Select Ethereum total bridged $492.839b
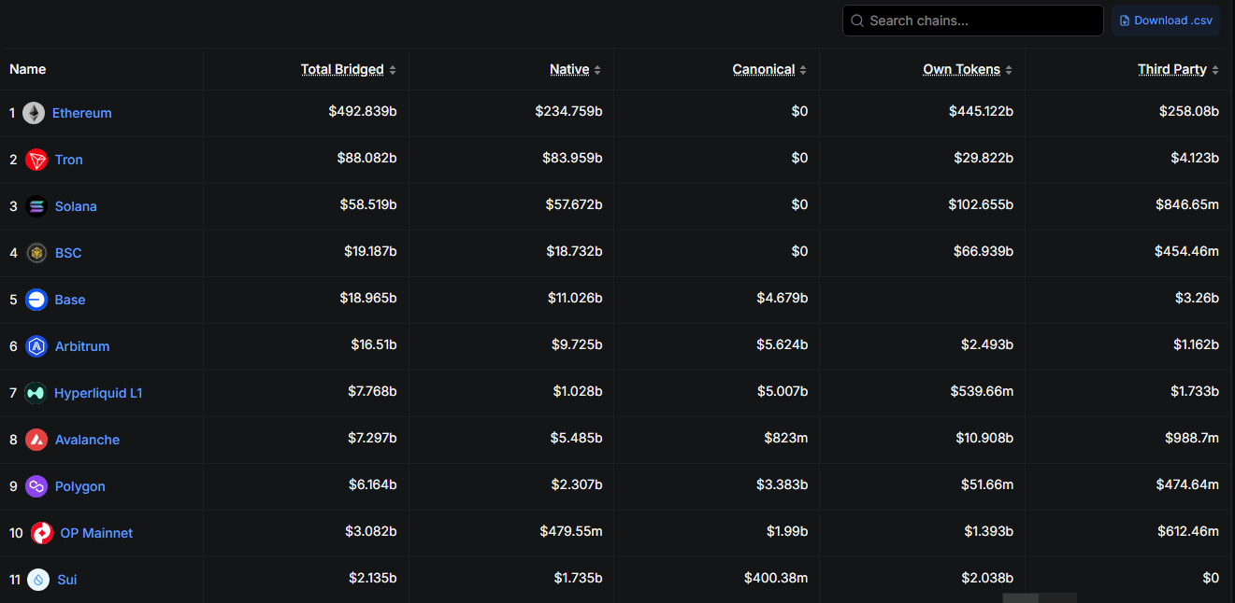The width and height of the screenshot is (1235, 603). 363,111
